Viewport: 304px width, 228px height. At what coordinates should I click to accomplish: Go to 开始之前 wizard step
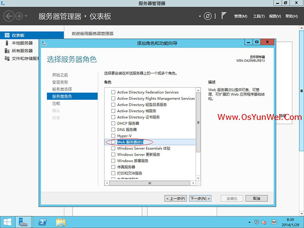point(60,75)
